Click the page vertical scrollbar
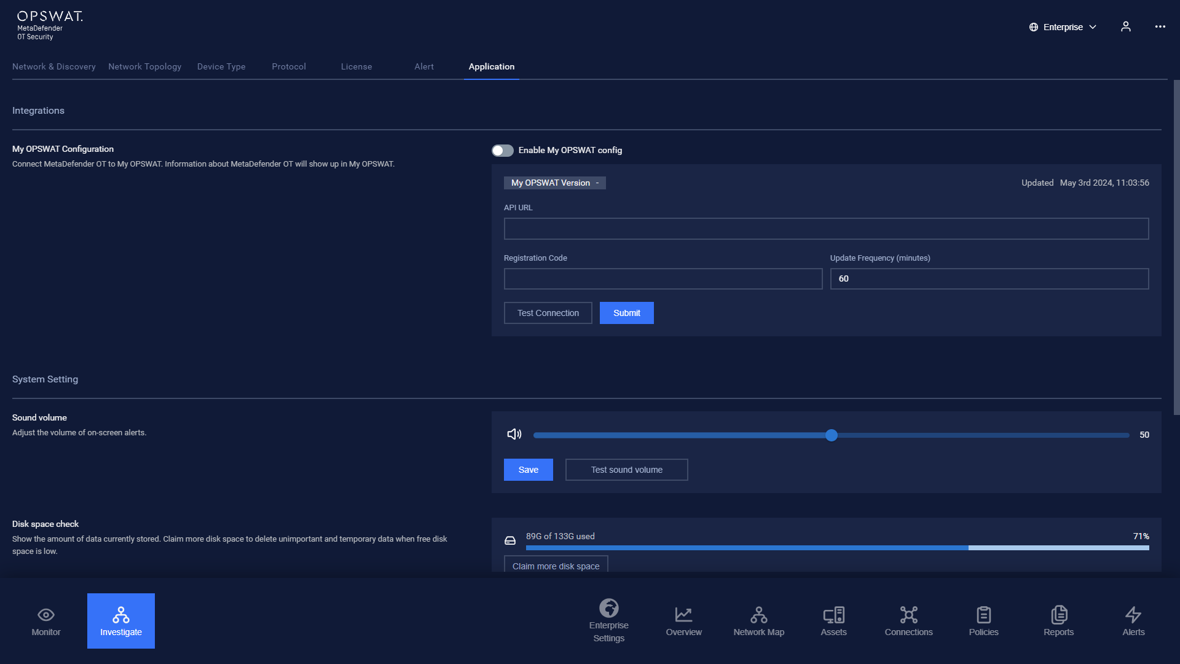Screen dimensions: 1180x664 pos(1176,247)
